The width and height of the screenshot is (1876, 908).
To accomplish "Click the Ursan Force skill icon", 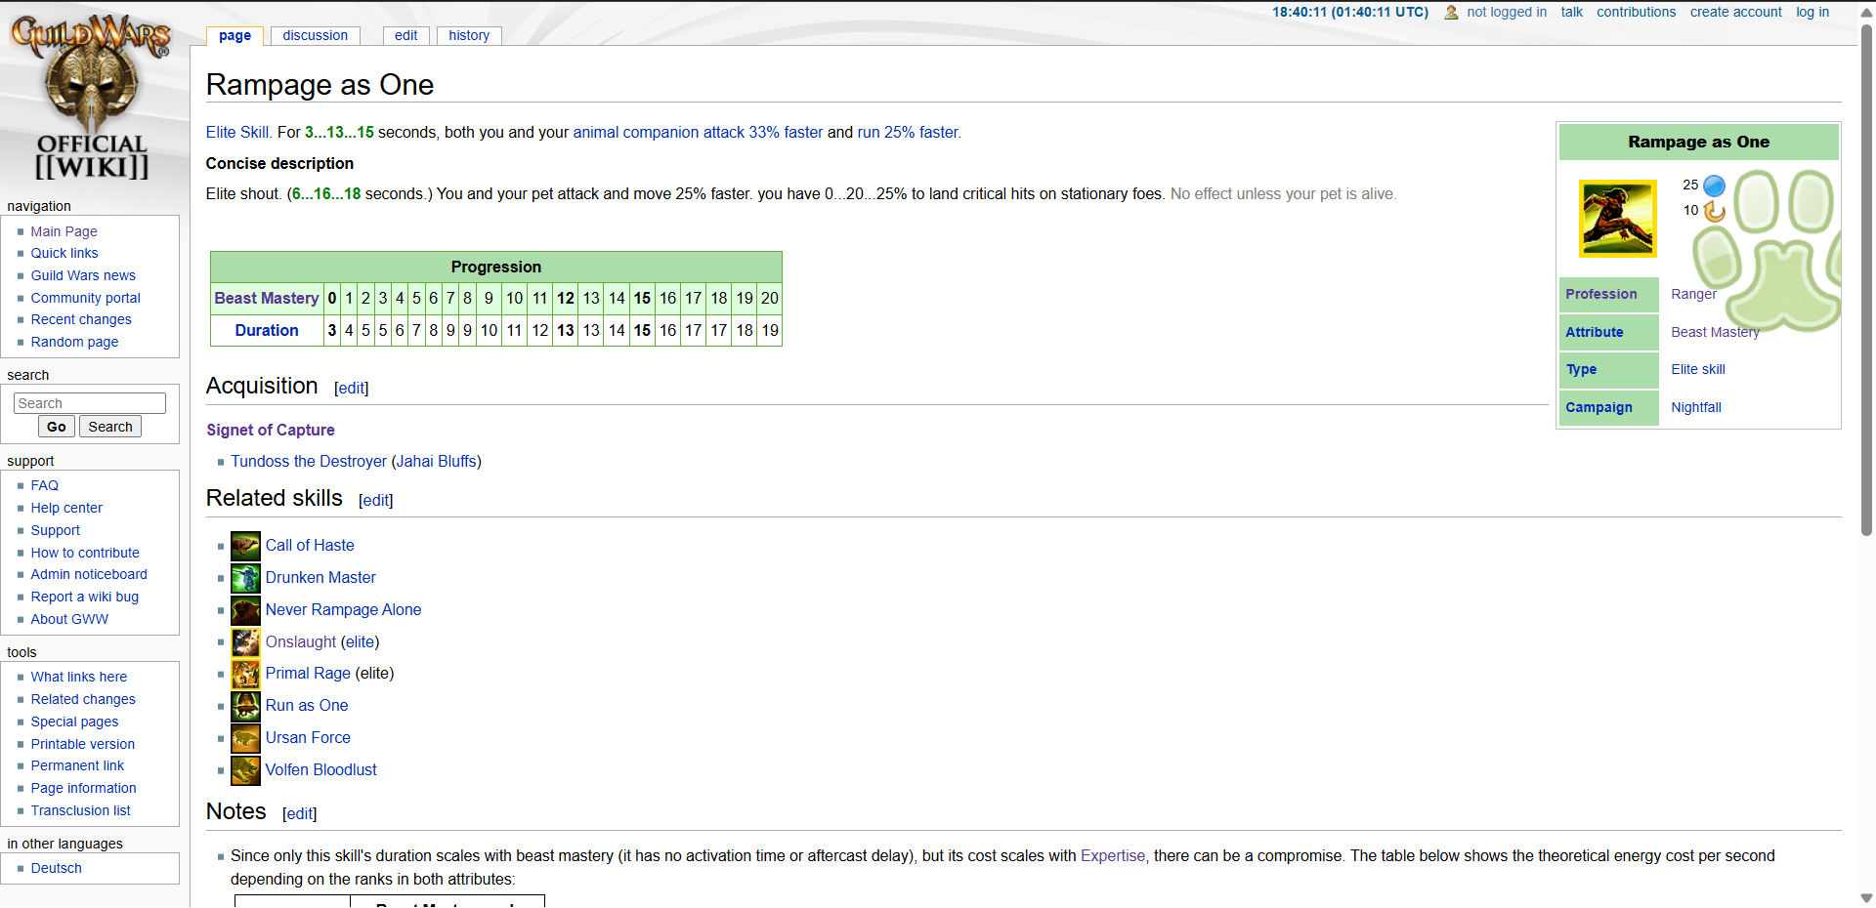I will coord(245,738).
